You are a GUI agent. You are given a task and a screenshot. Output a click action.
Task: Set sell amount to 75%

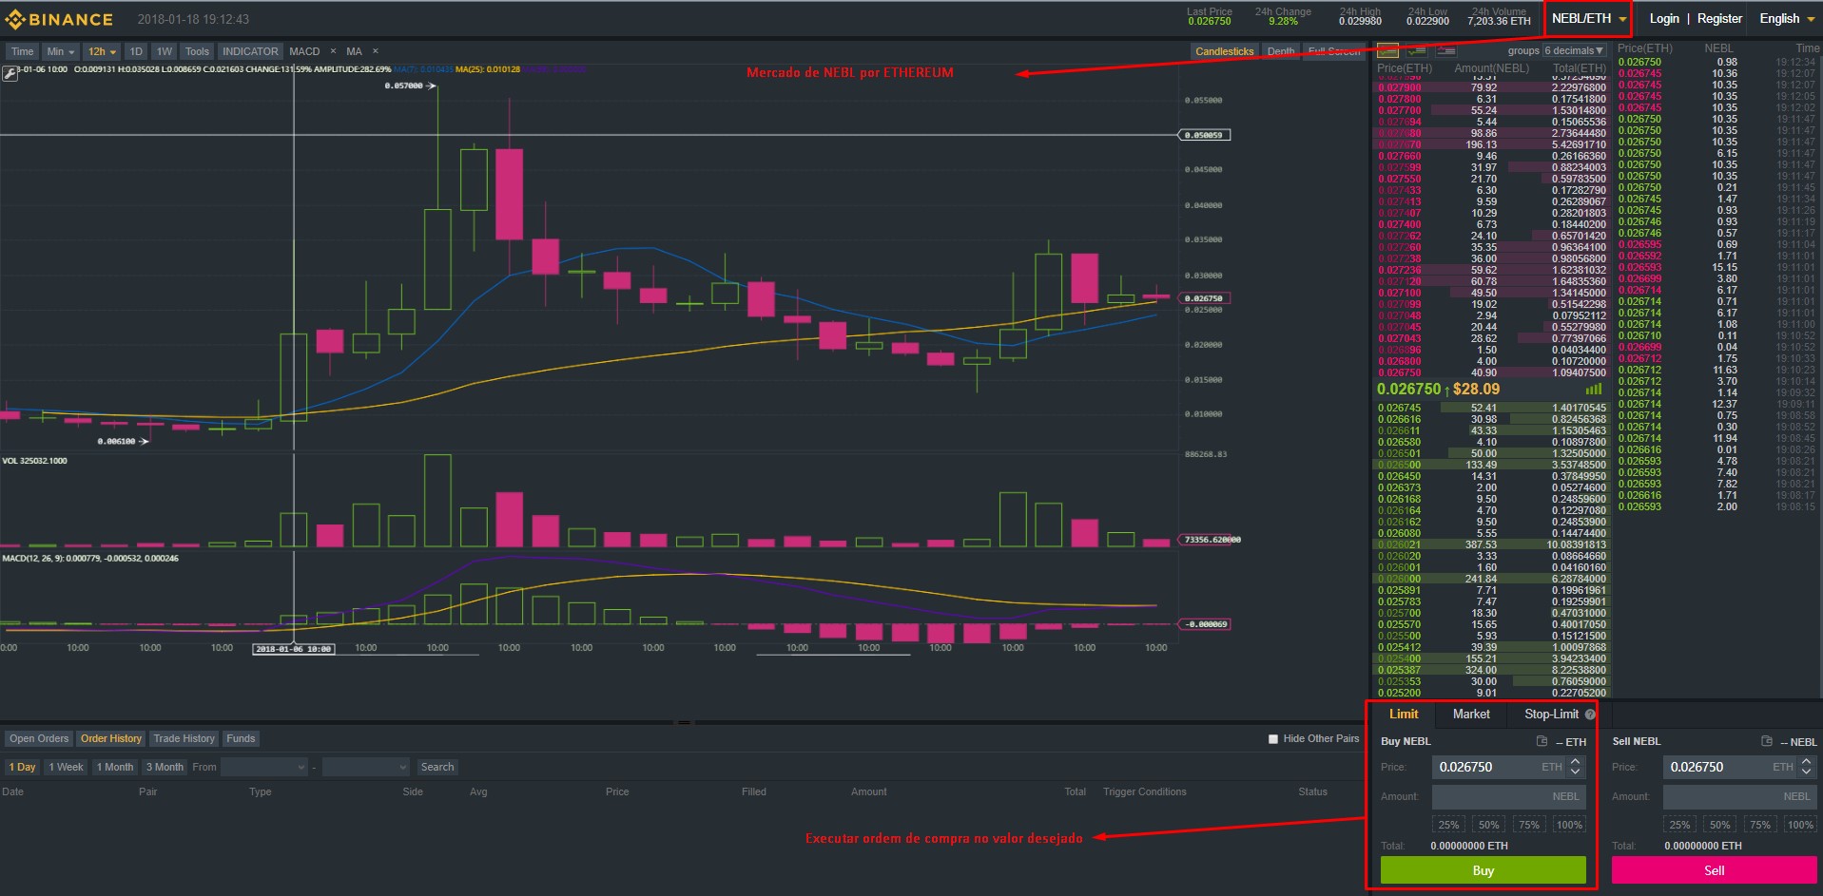(1759, 825)
